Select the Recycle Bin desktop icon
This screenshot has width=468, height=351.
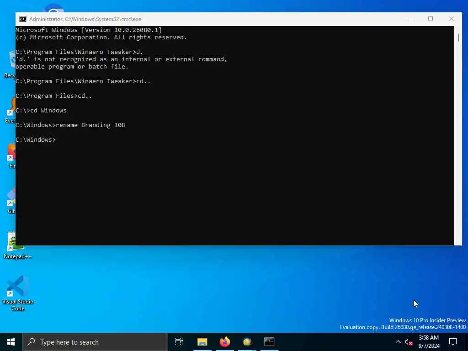9,64
